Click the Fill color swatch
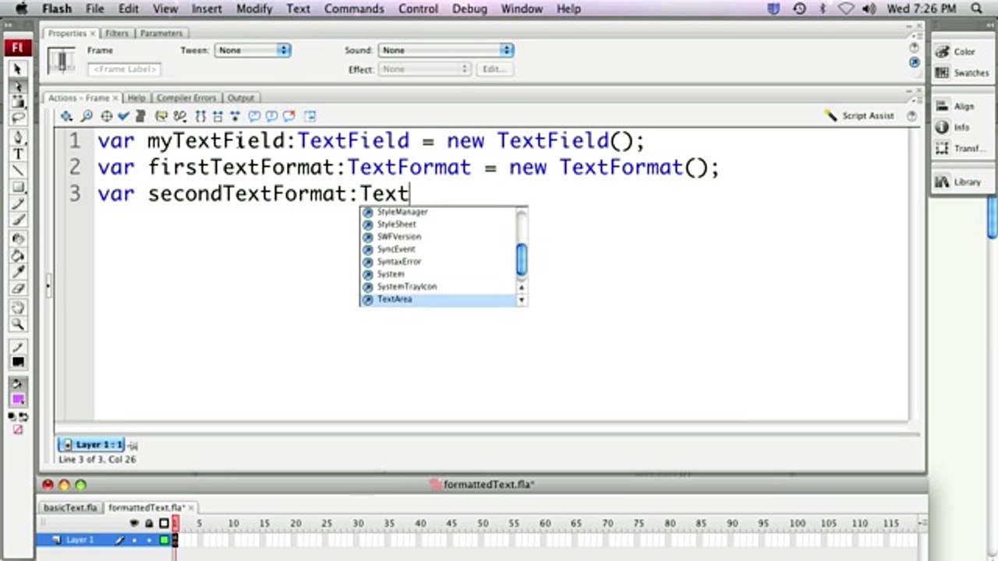The width and height of the screenshot is (998, 561). pos(17,400)
